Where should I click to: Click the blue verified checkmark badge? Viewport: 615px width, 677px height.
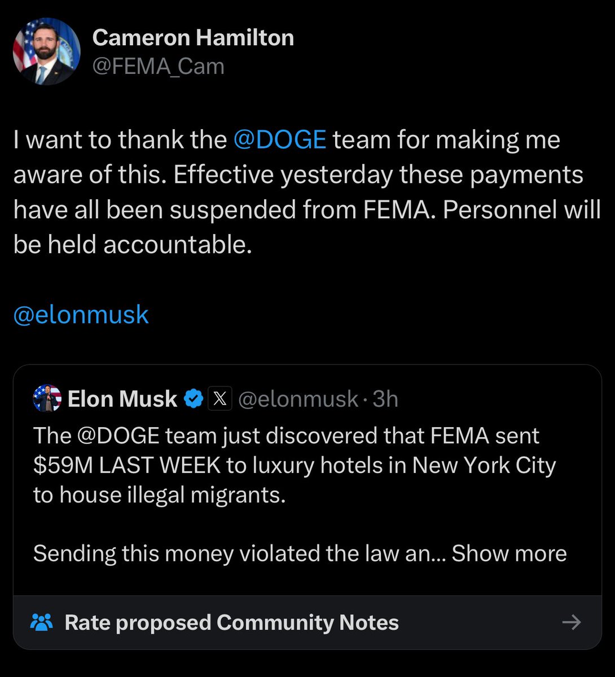pos(195,399)
